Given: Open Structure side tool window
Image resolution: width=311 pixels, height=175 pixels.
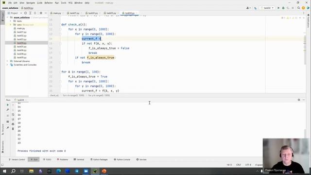Looking at the screenshot, I should coord(2,129).
